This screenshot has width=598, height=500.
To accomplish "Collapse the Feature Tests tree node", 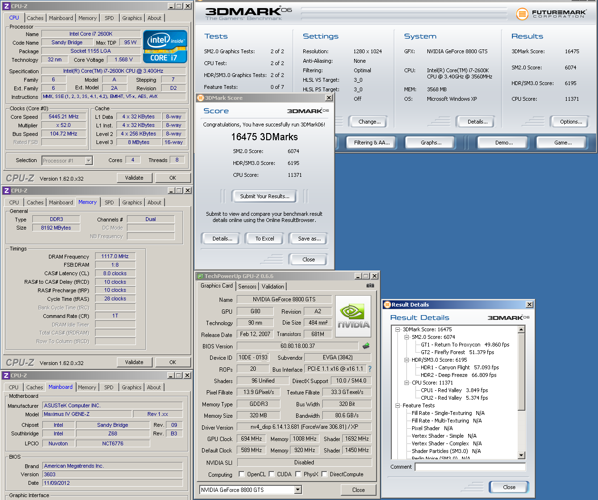I will click(398, 405).
